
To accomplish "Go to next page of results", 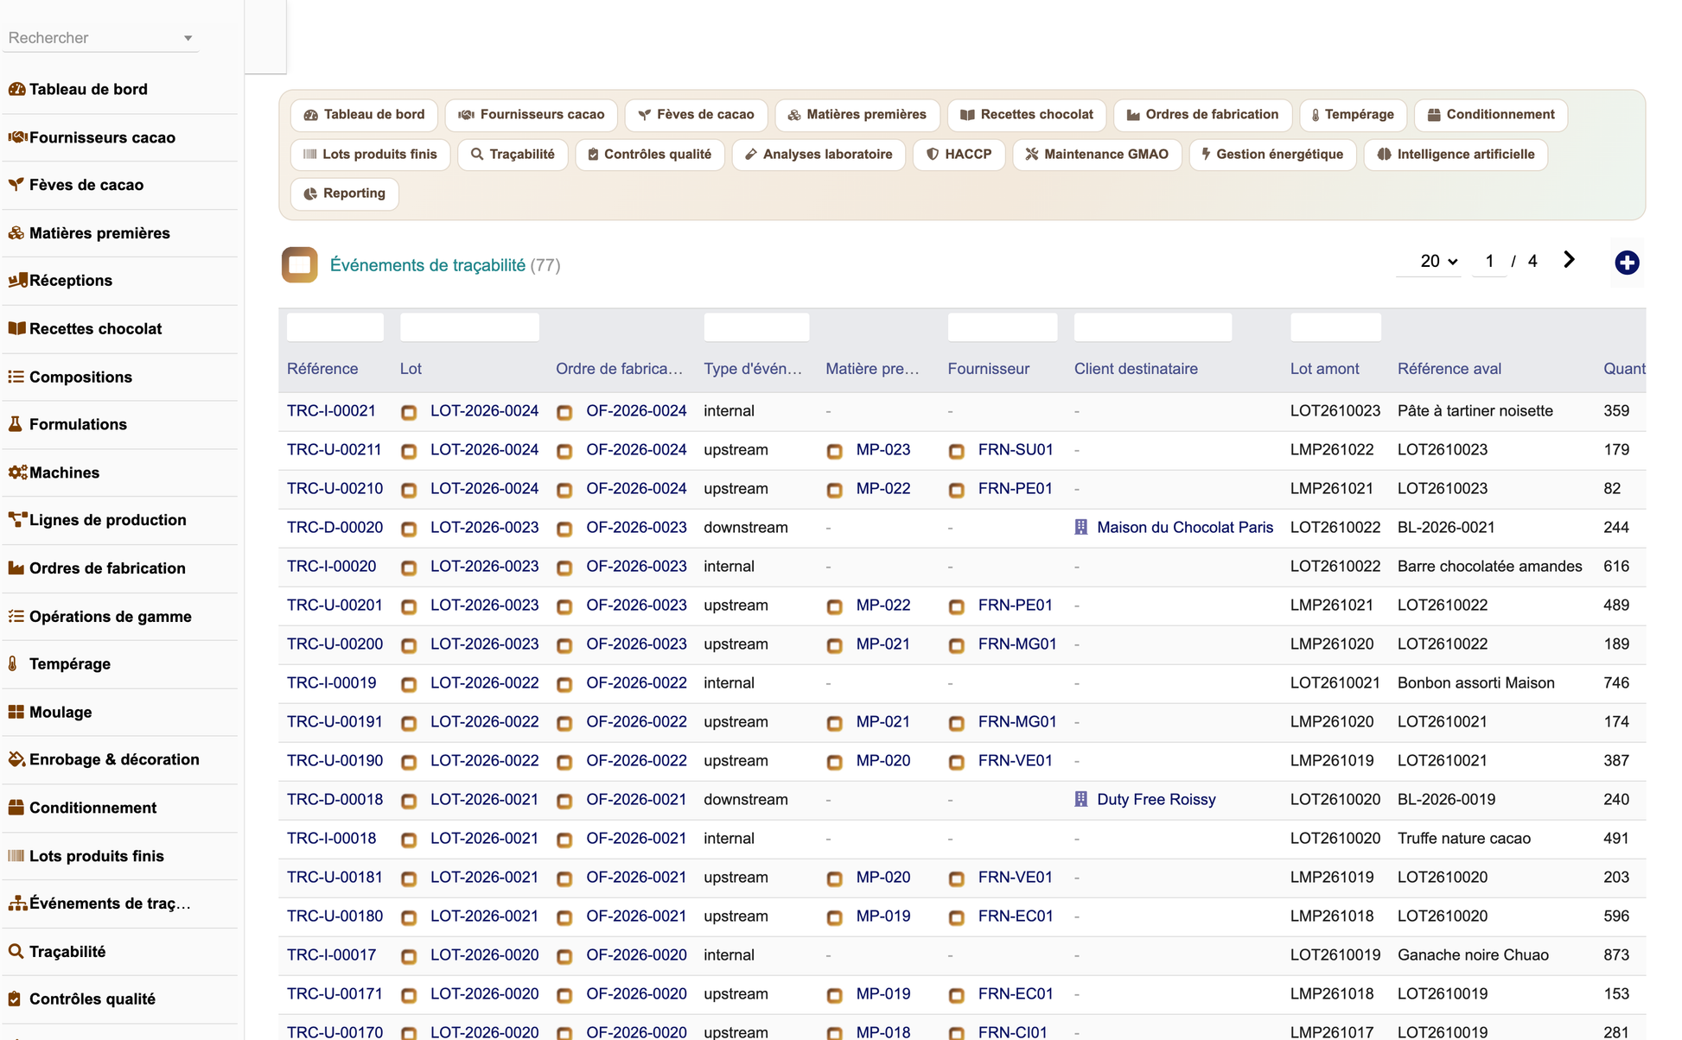I will pyautogui.click(x=1569, y=260).
